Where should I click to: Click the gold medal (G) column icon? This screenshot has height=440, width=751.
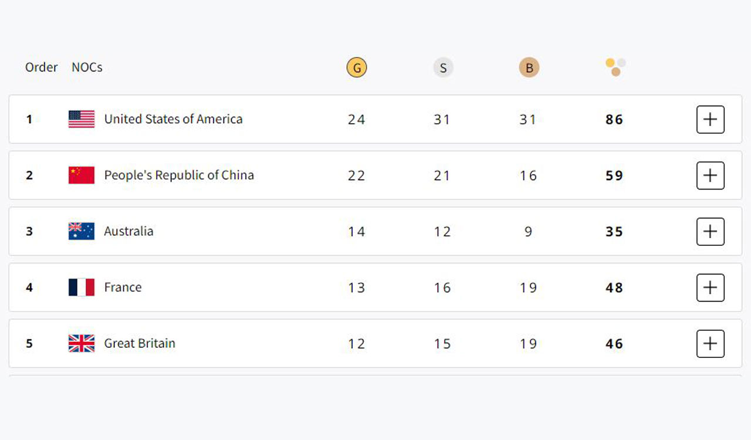(357, 67)
